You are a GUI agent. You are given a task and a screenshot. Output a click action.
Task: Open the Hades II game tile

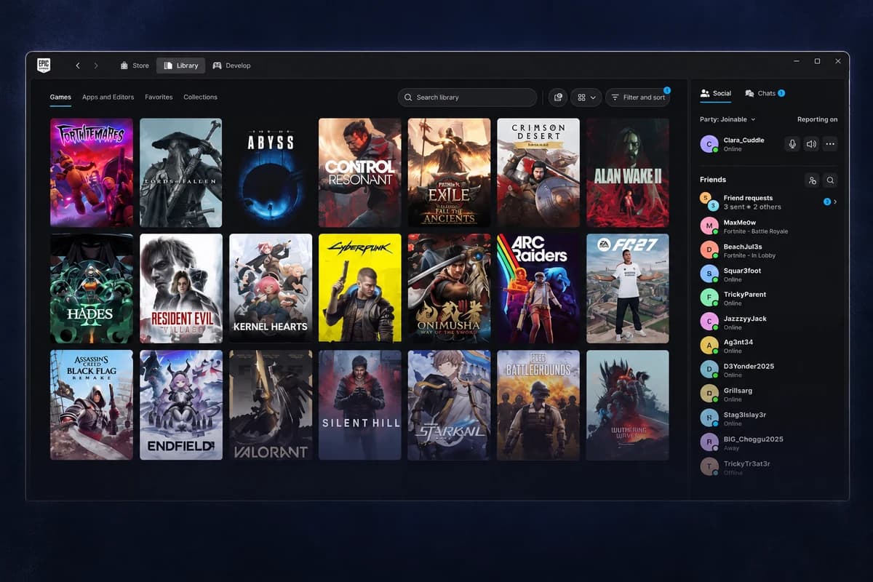point(92,288)
